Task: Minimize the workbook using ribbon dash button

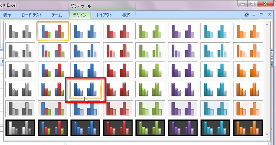Action: coord(254,15)
